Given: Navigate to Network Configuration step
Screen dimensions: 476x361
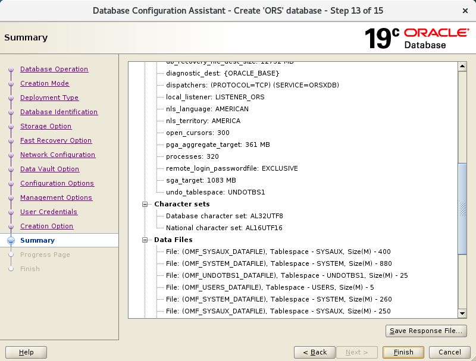Looking at the screenshot, I should click(x=58, y=155).
